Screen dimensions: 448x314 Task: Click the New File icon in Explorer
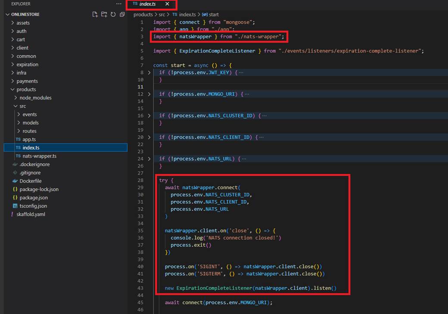tap(95, 15)
